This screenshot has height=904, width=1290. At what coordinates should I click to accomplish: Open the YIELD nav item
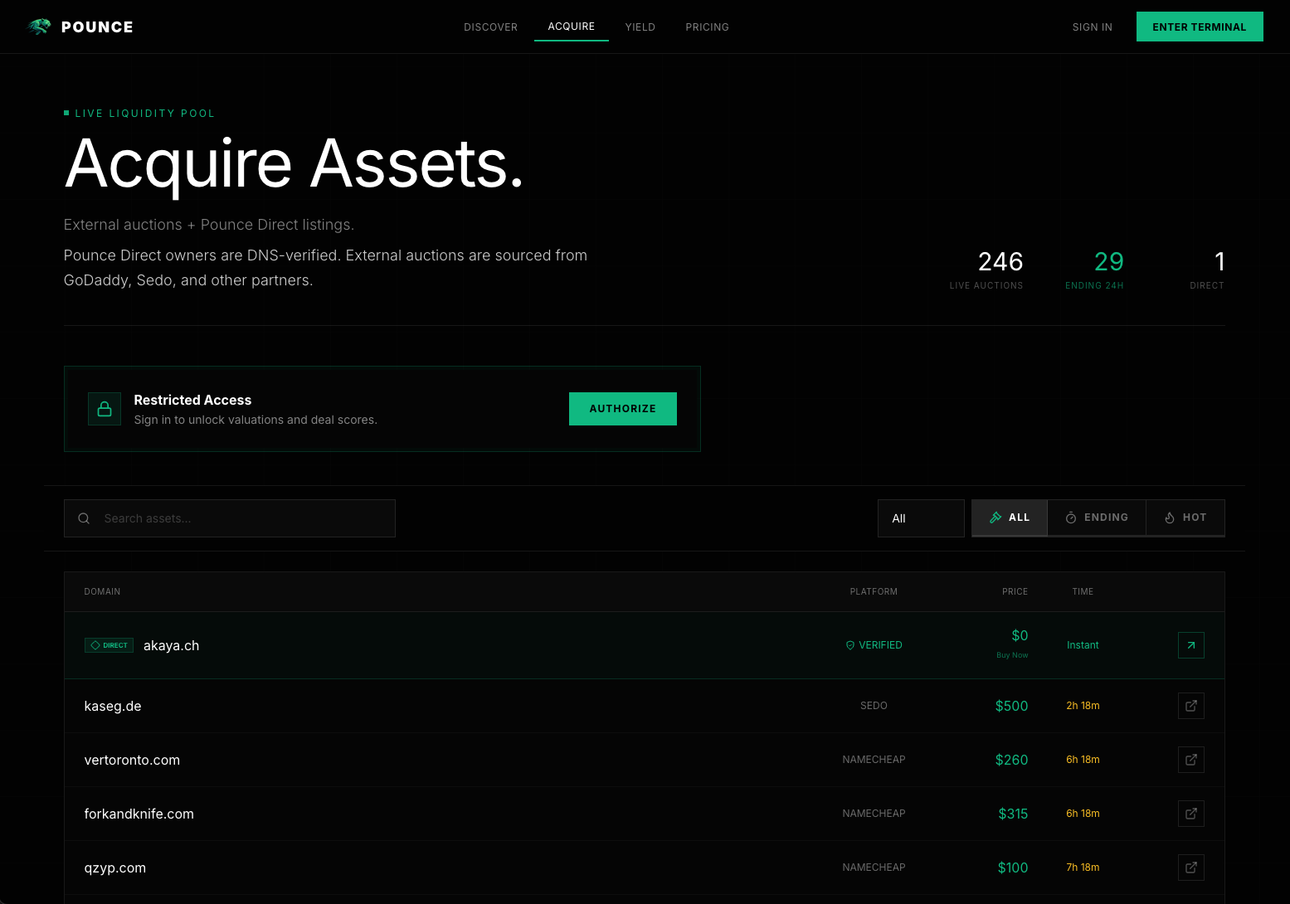tap(640, 27)
